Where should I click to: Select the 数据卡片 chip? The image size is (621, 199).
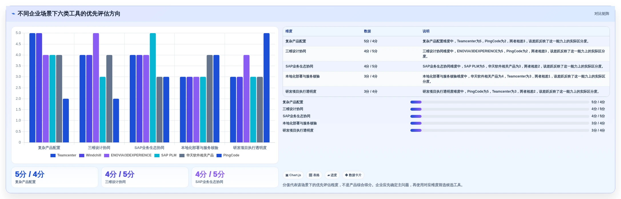click(x=353, y=175)
